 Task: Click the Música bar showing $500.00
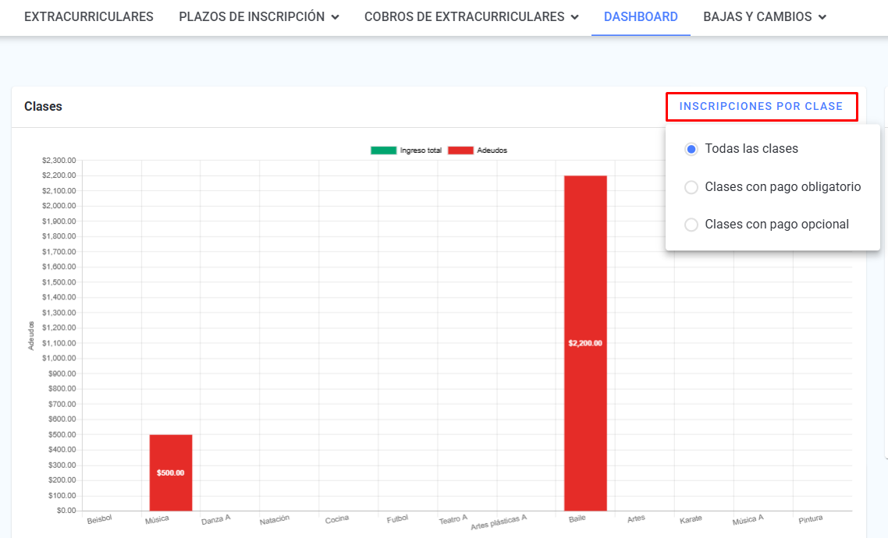[x=171, y=472]
